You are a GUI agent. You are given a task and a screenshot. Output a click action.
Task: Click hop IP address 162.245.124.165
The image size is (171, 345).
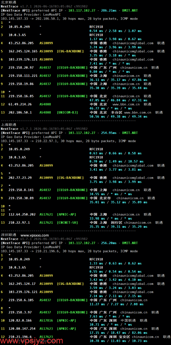tap(23, 51)
